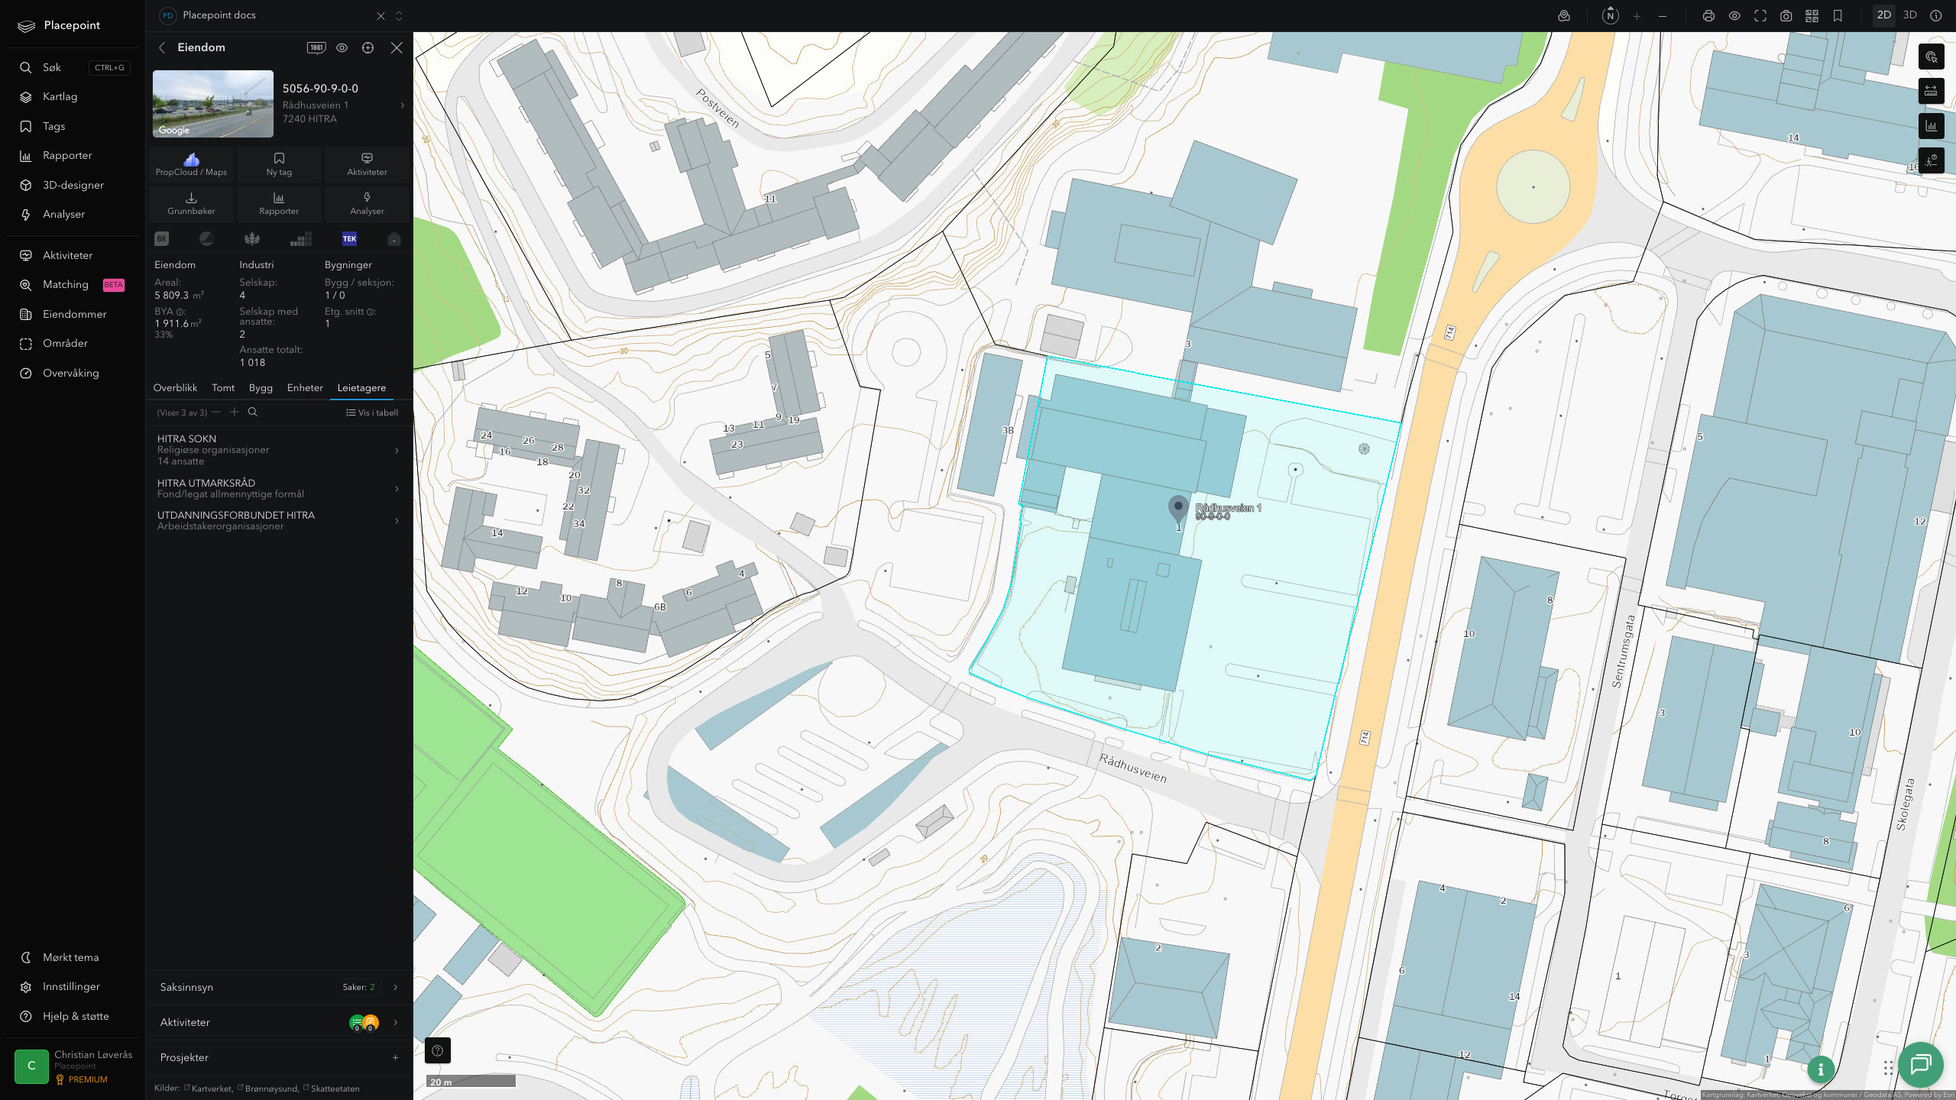Click the camera screenshot icon in top toolbar
Image resolution: width=1956 pixels, height=1100 pixels.
(1786, 15)
